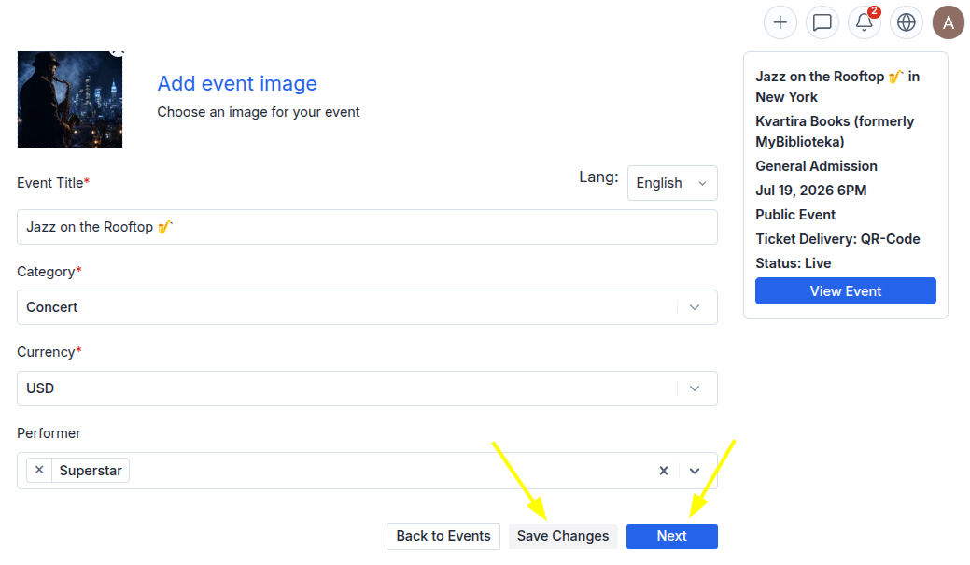
Task: Click the Save Changes button
Action: pyautogui.click(x=563, y=537)
